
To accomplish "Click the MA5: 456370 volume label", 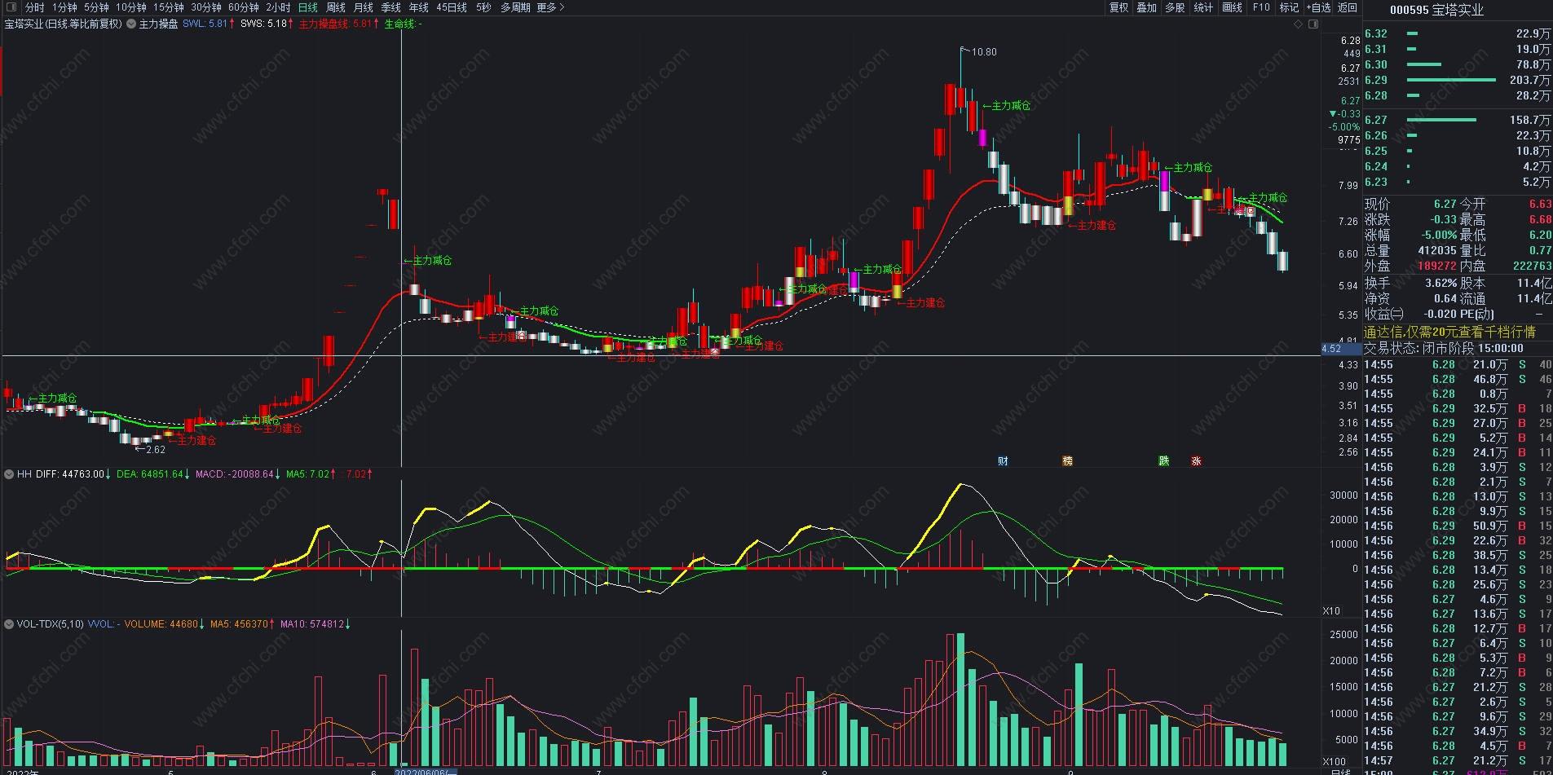I will click(x=240, y=624).
